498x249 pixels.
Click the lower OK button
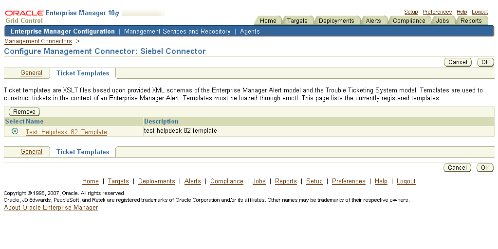click(485, 168)
